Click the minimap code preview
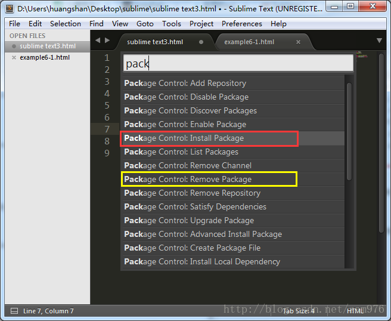 (362, 54)
